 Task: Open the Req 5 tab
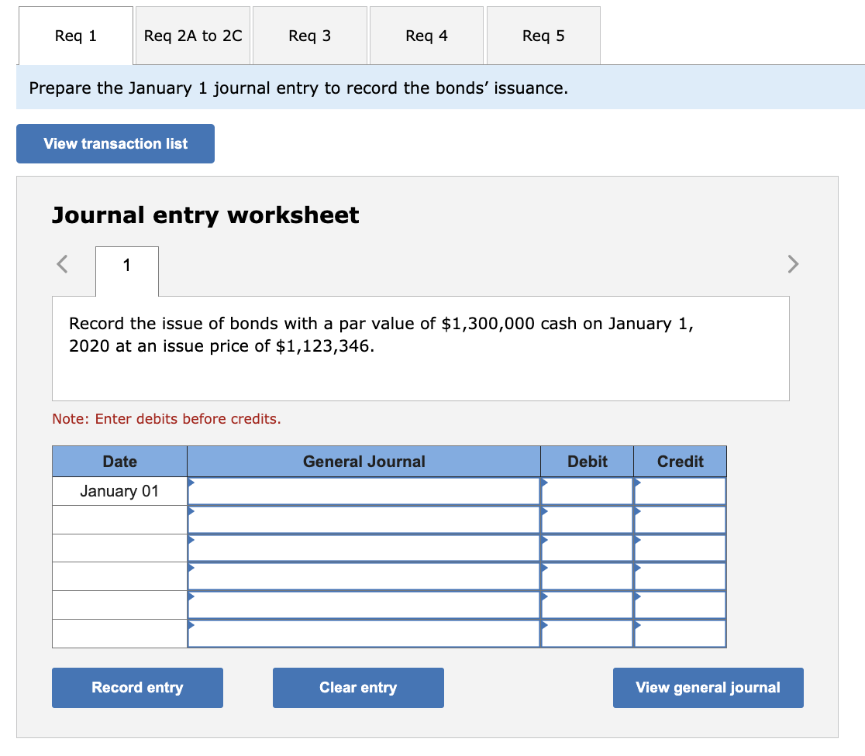tap(543, 36)
